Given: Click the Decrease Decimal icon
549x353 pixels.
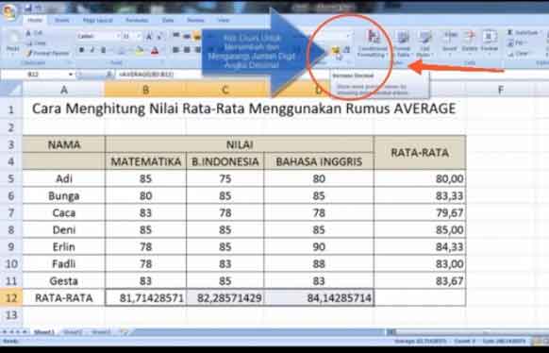Looking at the screenshot, I should coord(346,50).
